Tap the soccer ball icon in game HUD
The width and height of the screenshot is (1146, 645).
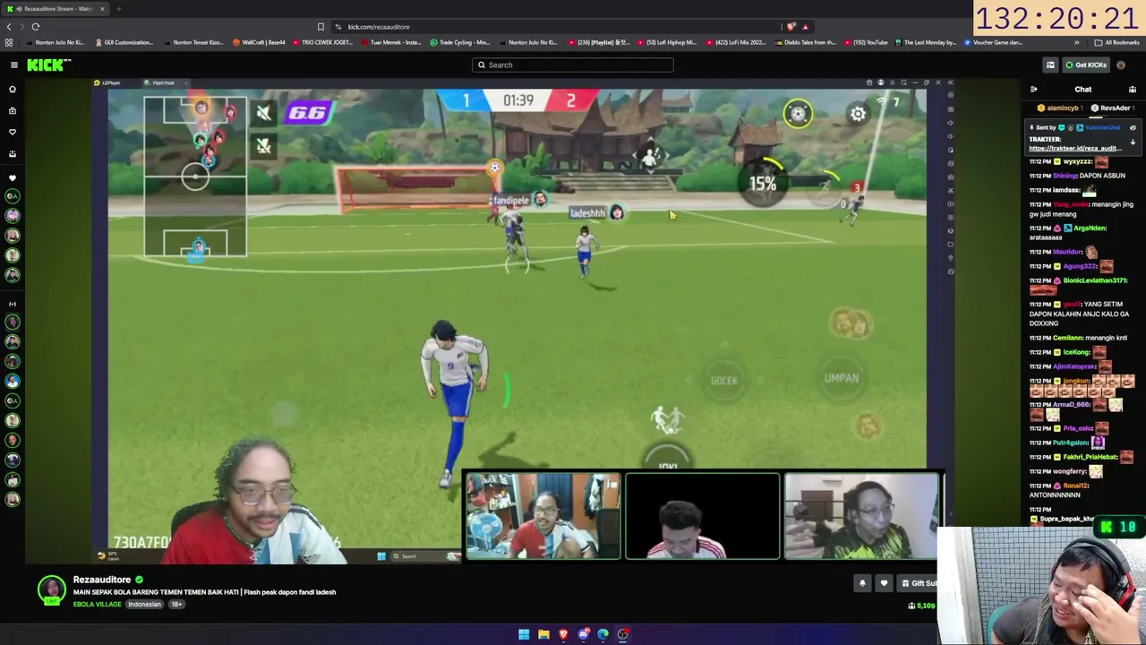pos(798,113)
